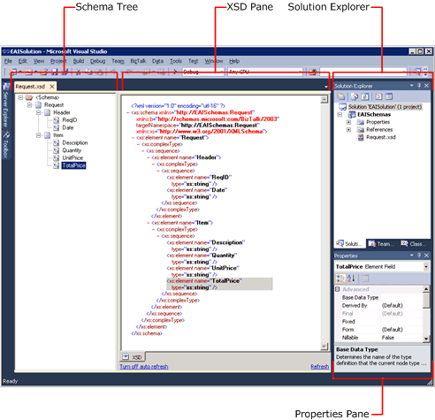Collapse the Advanced category in Properties
Image resolution: width=435 pixels, height=420 pixels.
338,289
